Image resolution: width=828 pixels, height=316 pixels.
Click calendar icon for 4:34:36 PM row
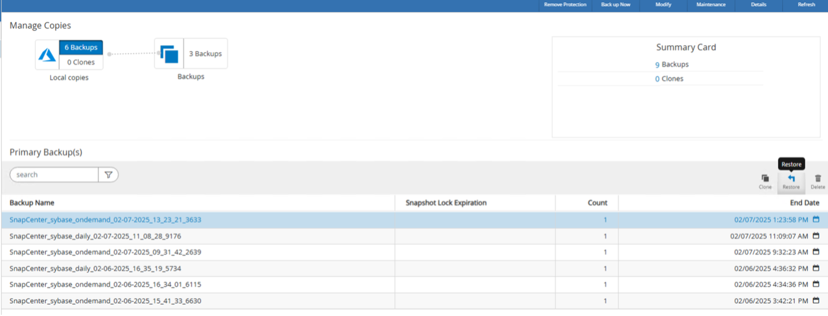816,284
